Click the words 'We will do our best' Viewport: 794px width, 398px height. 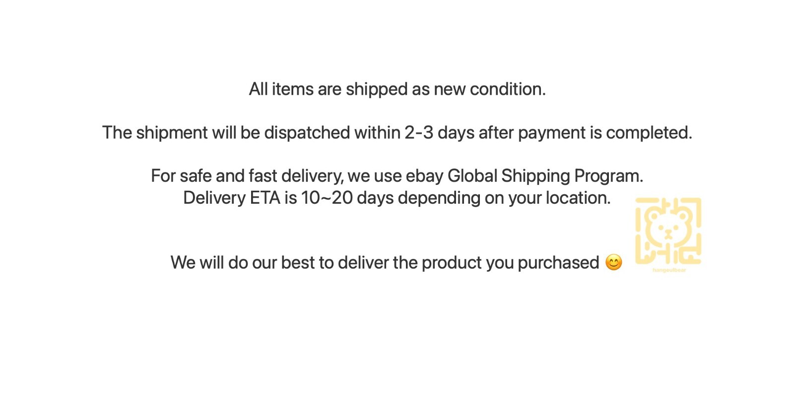point(242,263)
